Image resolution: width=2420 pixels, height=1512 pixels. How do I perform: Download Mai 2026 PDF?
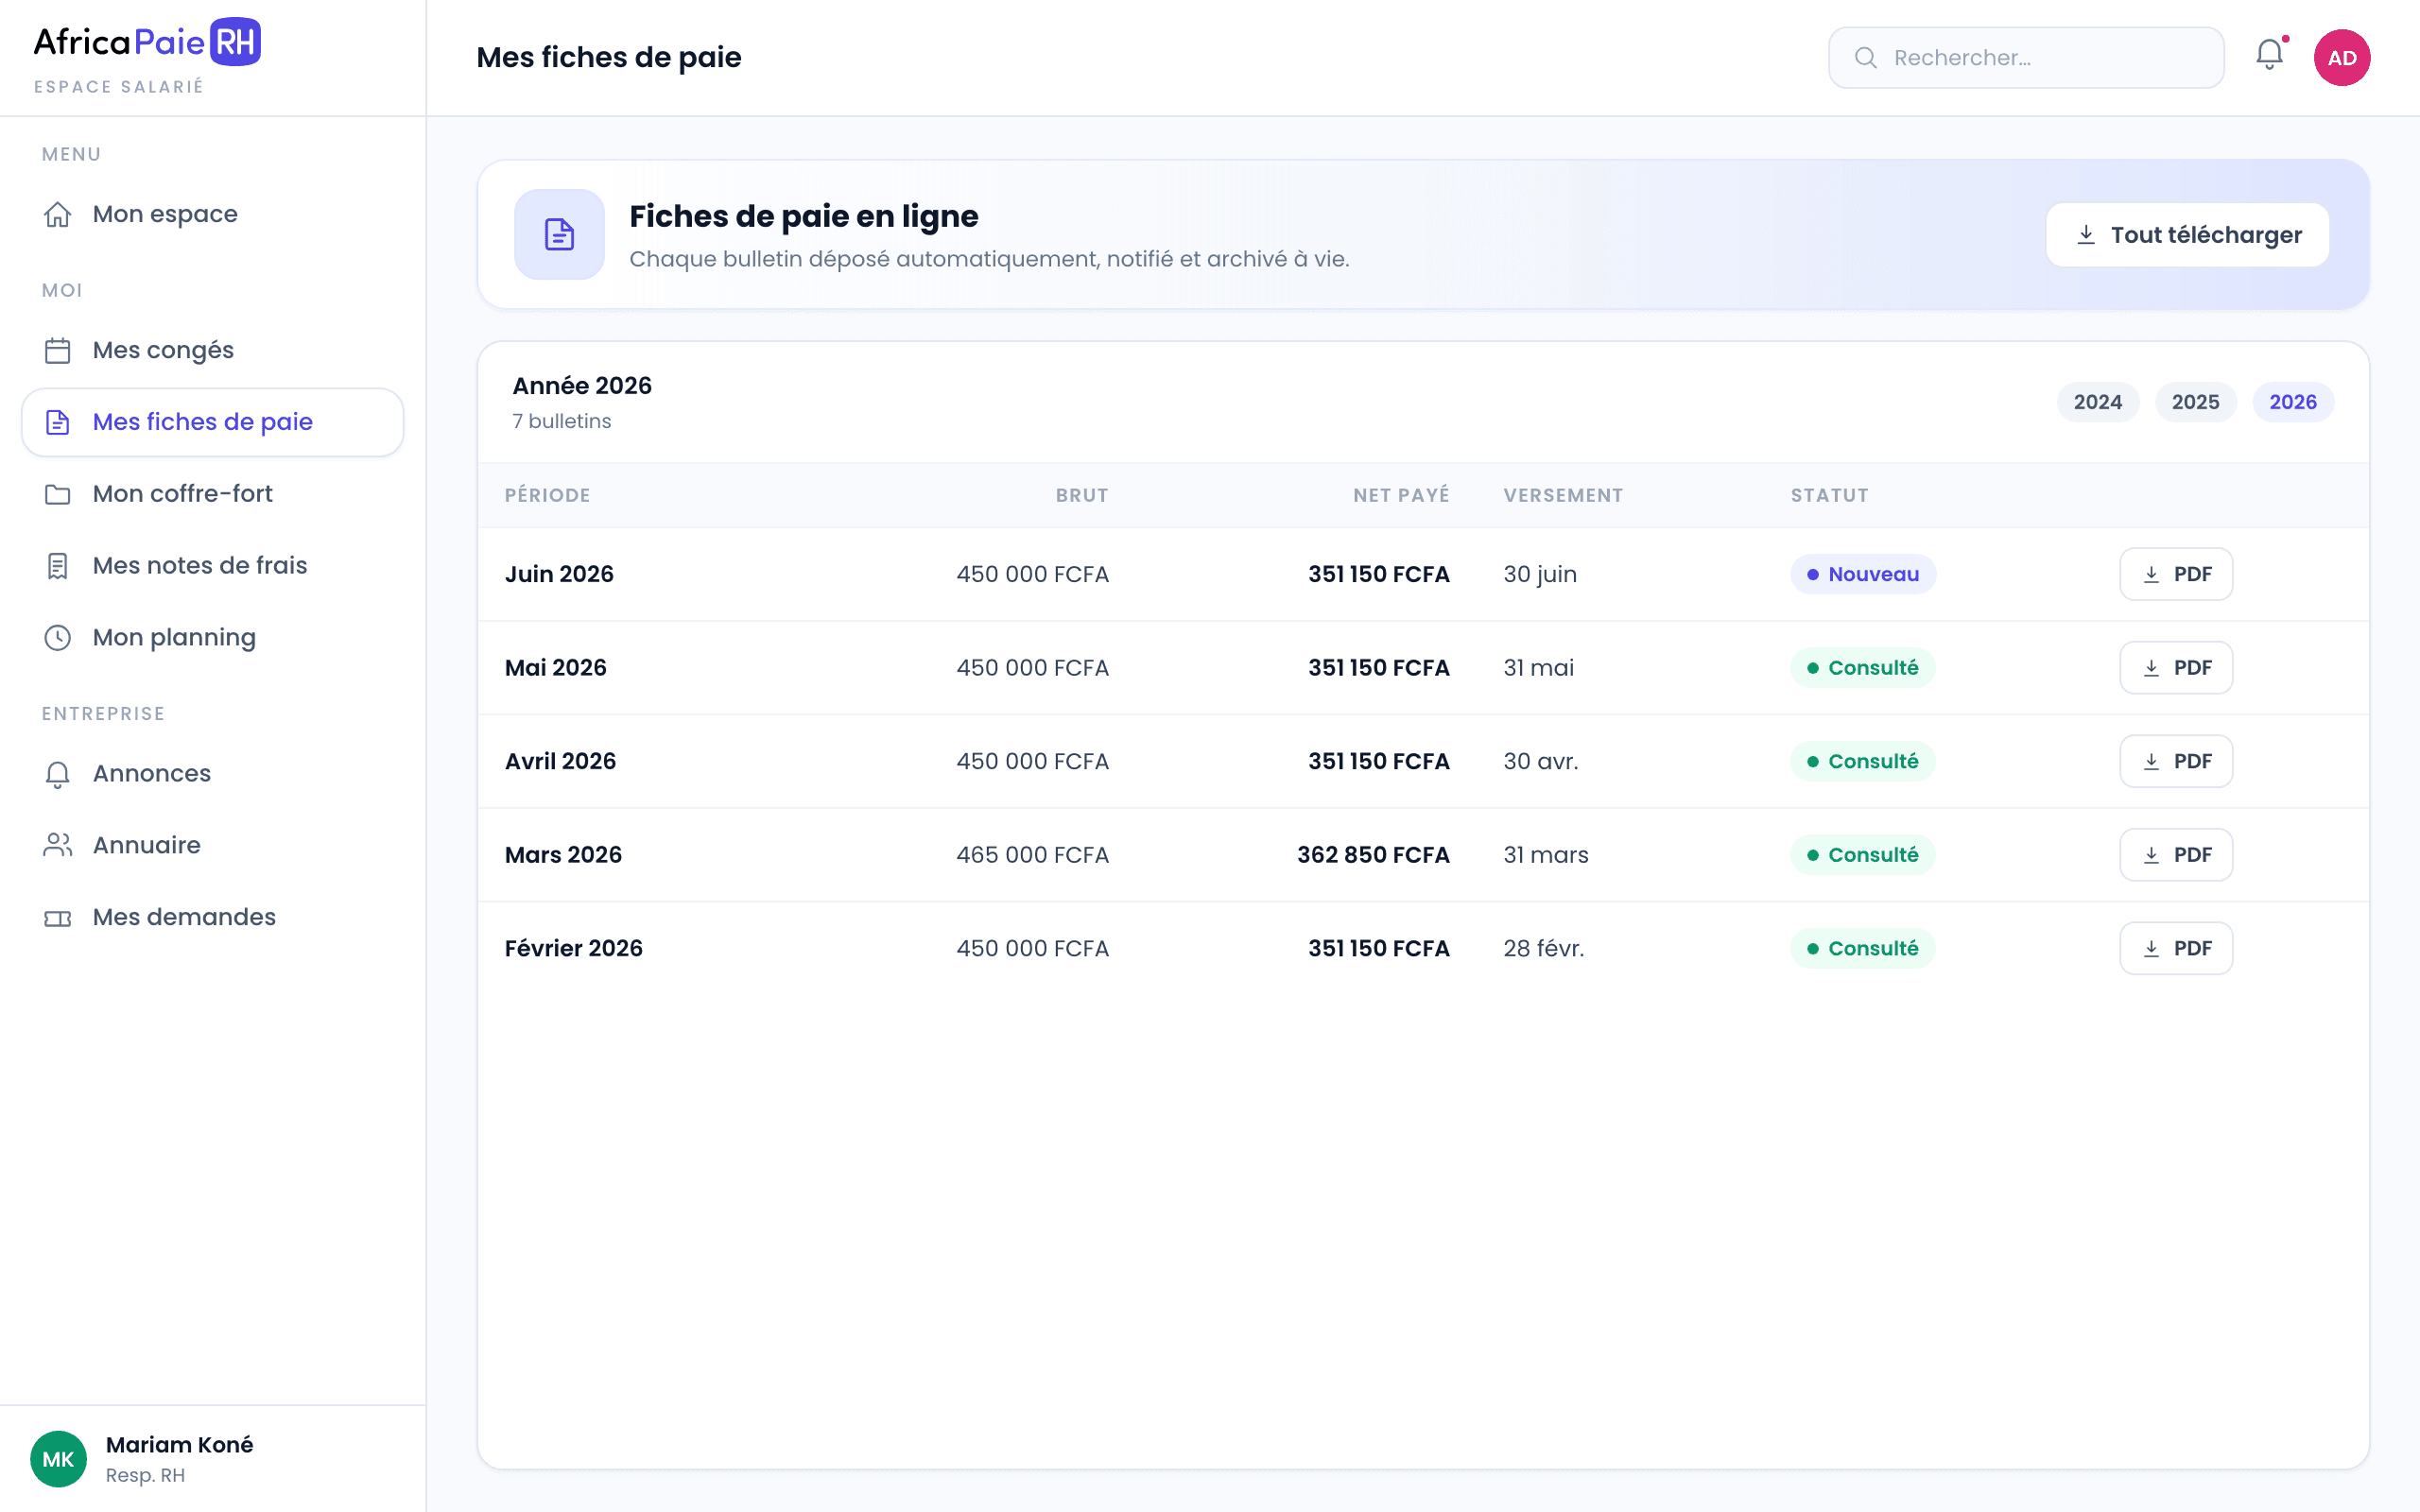pos(2176,668)
